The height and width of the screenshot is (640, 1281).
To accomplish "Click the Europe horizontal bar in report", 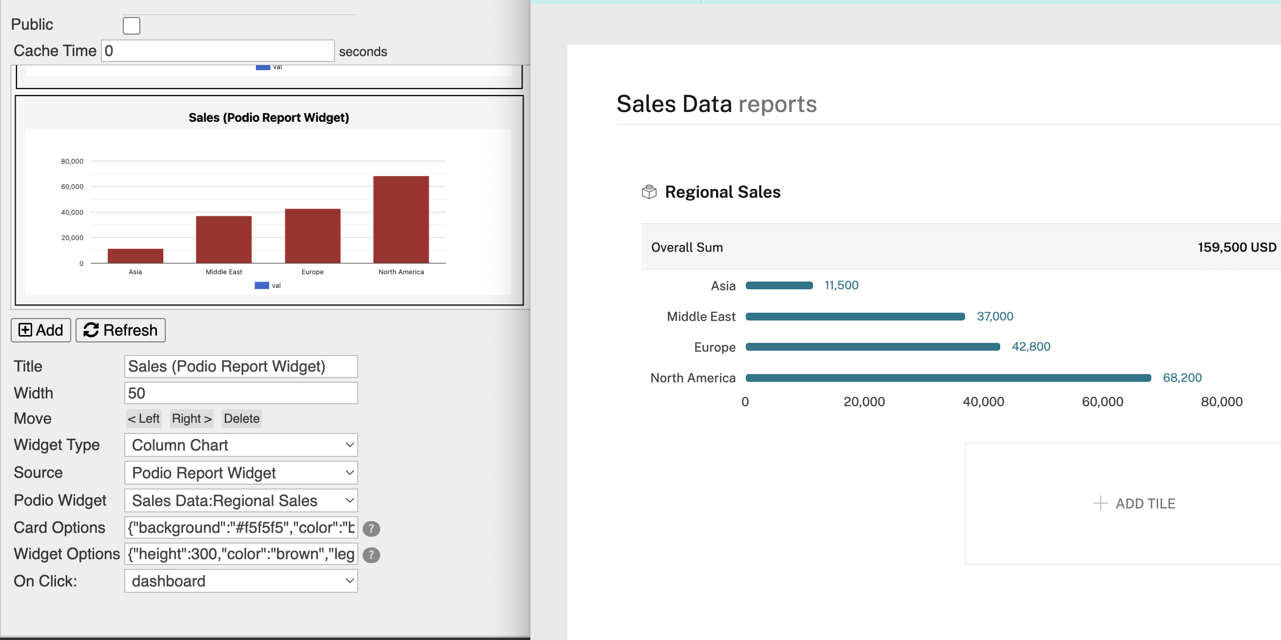I will coord(873,347).
